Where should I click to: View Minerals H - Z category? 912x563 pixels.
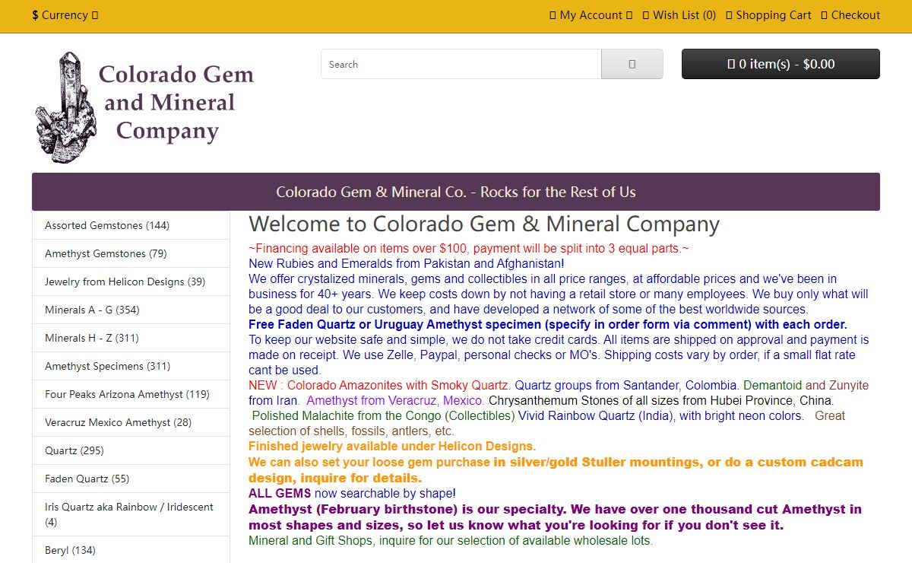92,338
